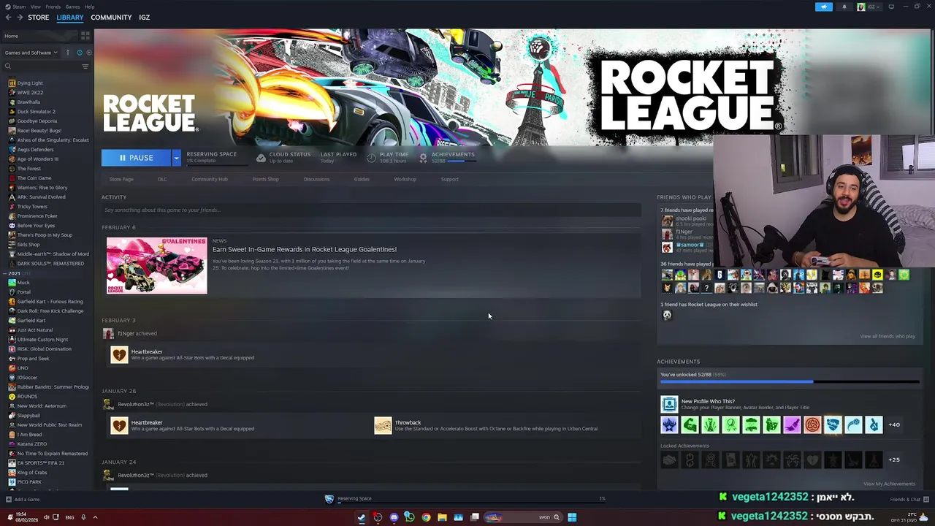Click the achievements unlocked progress bar
Image resolution: width=935 pixels, height=526 pixels.
coord(790,381)
